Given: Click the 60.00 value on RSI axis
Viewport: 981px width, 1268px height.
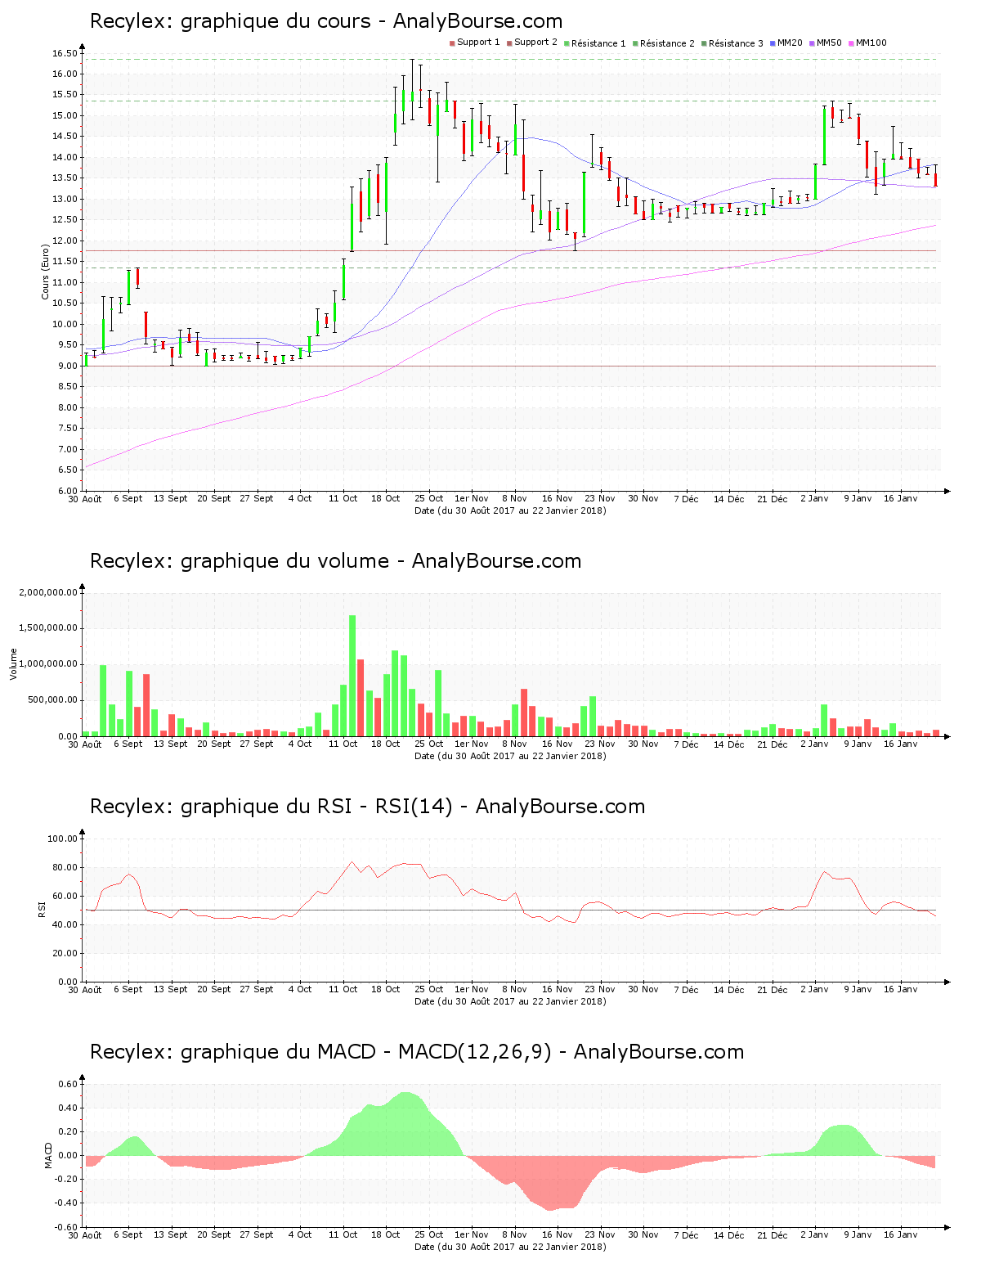Looking at the screenshot, I should [x=65, y=896].
